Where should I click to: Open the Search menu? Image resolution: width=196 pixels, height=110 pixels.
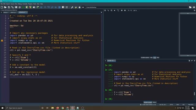[8, 4]
